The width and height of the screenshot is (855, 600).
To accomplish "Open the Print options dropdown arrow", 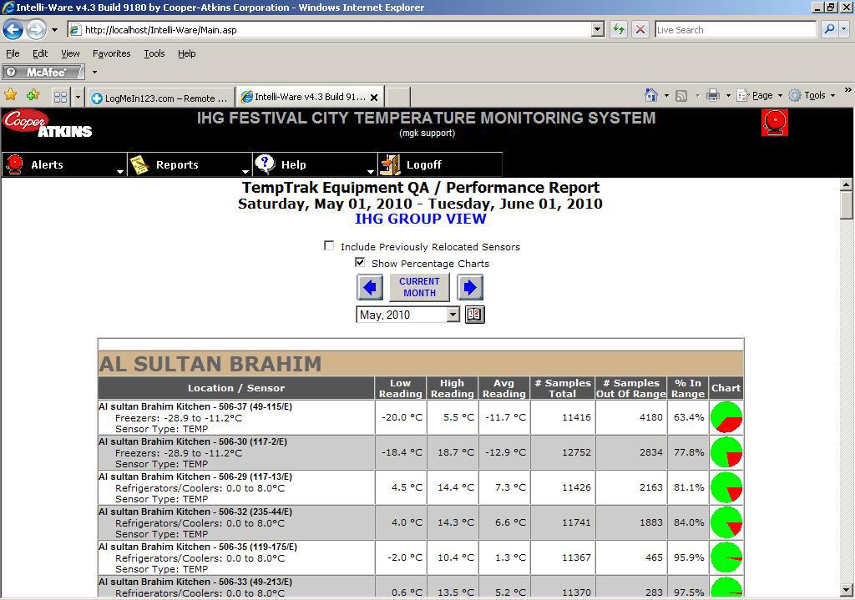I will click(728, 95).
